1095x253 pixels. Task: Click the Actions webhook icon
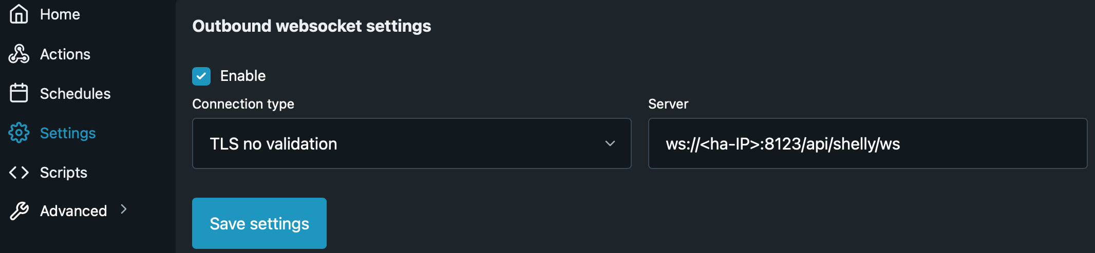click(x=19, y=54)
